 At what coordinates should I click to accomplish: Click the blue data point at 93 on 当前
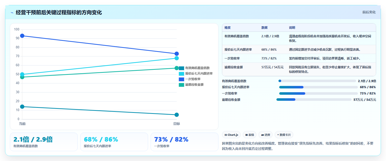click(x=22, y=36)
